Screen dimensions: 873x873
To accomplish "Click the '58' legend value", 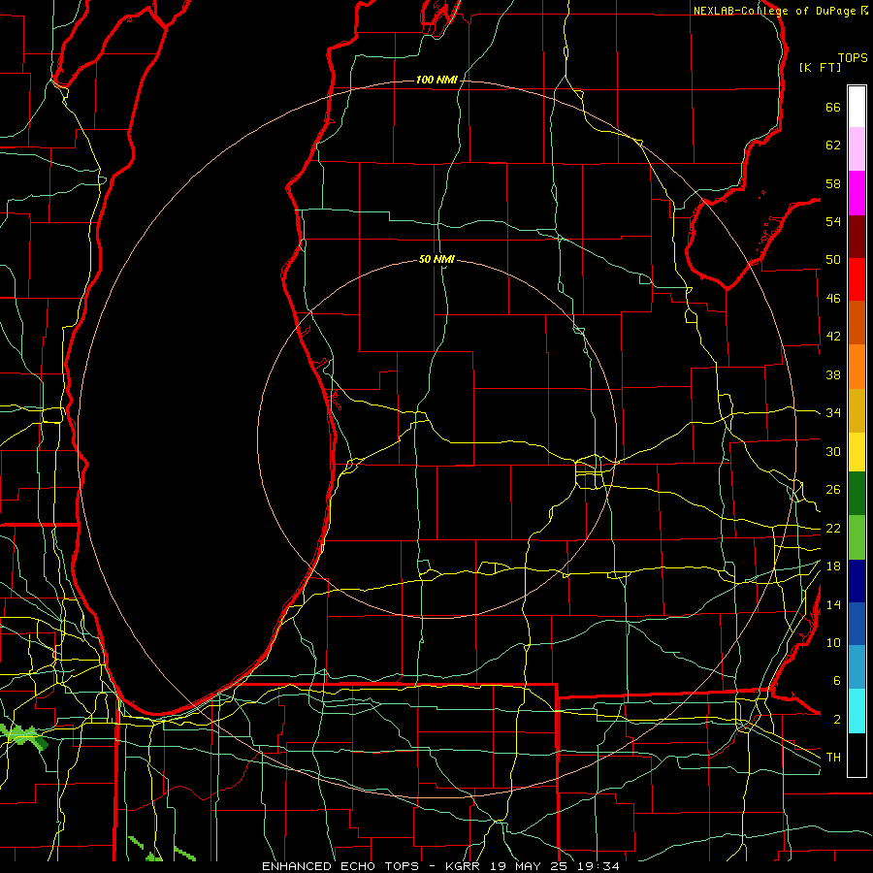I will click(x=833, y=183).
